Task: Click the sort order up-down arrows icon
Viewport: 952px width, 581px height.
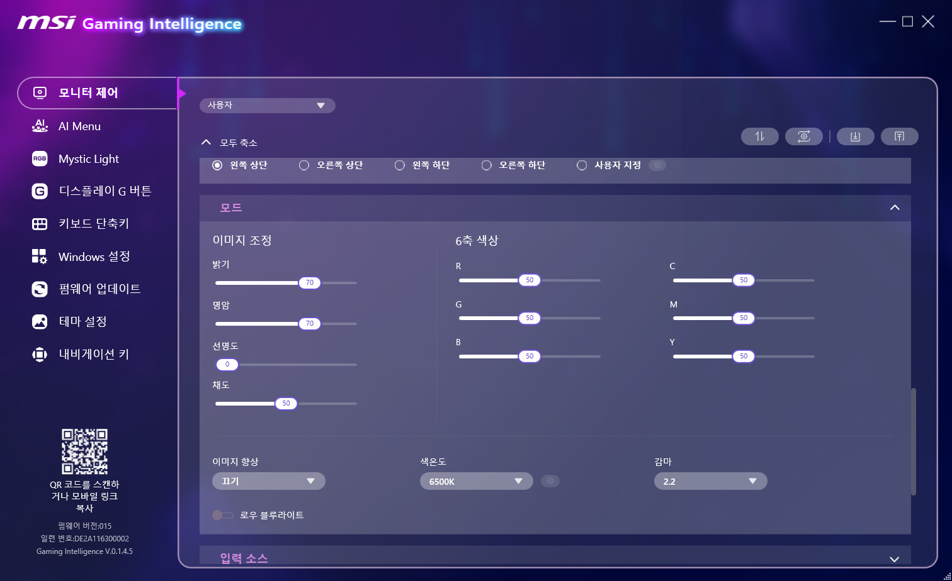Action: coord(760,136)
